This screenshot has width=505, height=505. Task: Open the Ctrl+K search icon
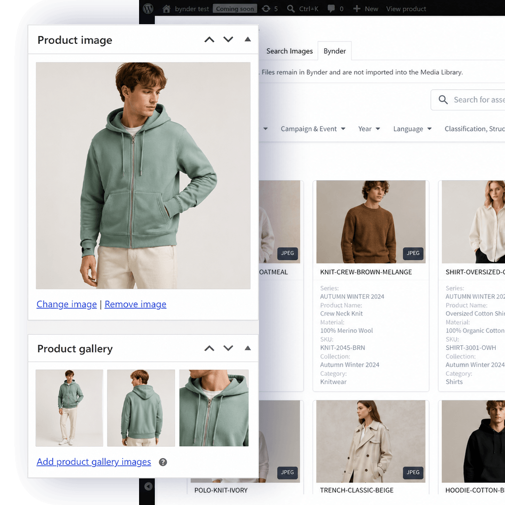point(291,9)
